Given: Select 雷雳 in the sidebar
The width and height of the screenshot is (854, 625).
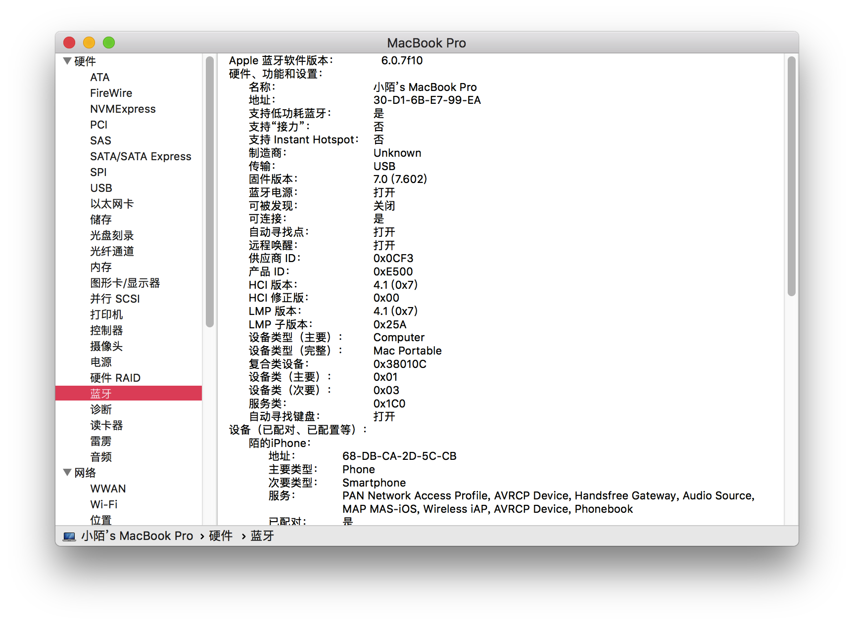Looking at the screenshot, I should pyautogui.click(x=101, y=441).
